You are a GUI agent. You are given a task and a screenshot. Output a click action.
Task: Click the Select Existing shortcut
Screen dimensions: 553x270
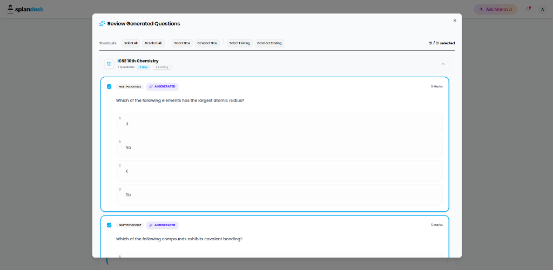click(x=240, y=43)
